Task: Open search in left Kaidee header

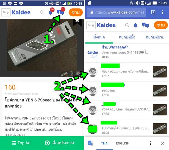Action: click(x=42, y=12)
